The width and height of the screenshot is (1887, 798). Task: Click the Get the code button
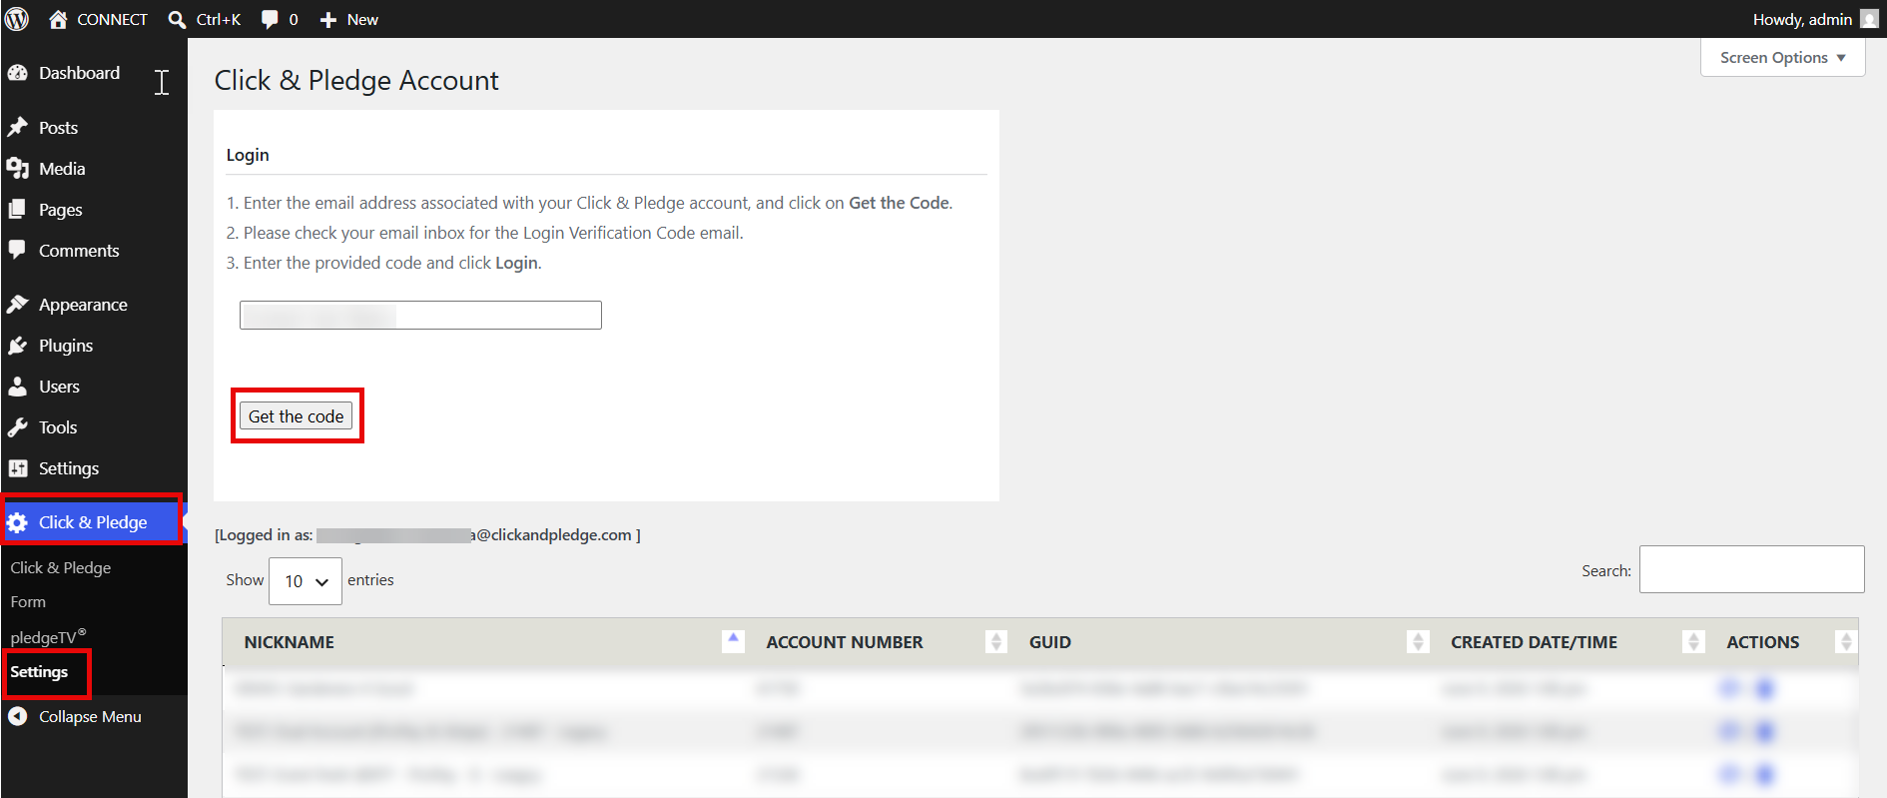(297, 416)
